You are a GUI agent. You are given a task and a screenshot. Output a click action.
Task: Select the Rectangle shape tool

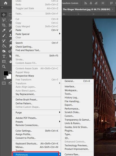pyautogui.click(x=4, y=61)
